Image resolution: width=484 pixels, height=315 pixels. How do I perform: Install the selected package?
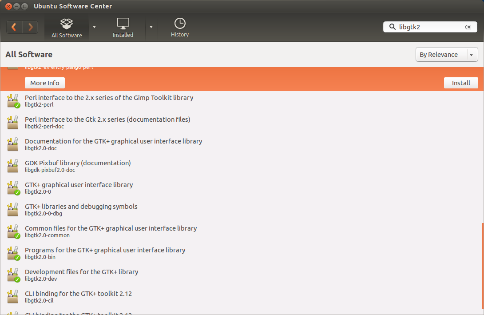click(x=461, y=83)
